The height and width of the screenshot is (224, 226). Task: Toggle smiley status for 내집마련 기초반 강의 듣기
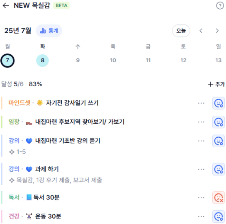[219, 141]
